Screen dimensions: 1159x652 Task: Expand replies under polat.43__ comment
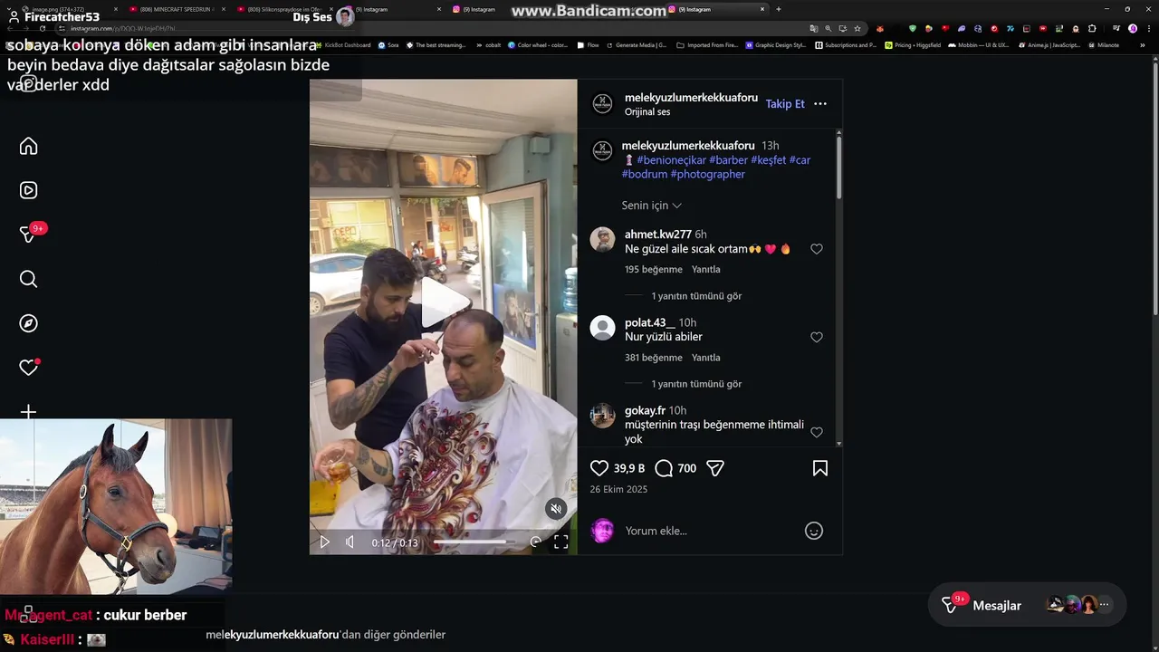pyautogui.click(x=696, y=384)
